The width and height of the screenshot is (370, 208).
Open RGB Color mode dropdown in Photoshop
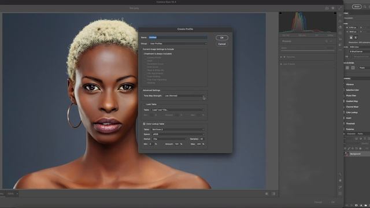[x=359, y=47]
